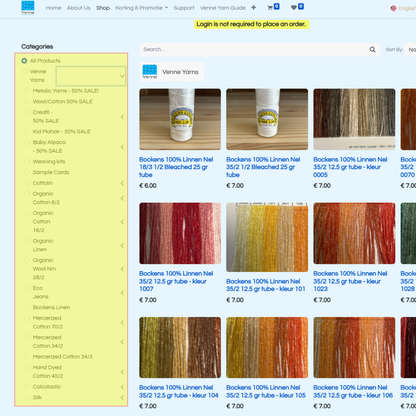This screenshot has width=416, height=416.
Task: Expand the Cottolin subcategories
Action: pyautogui.click(x=122, y=183)
